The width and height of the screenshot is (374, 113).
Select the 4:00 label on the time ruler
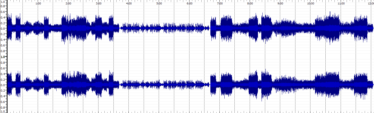(x=129, y=4)
